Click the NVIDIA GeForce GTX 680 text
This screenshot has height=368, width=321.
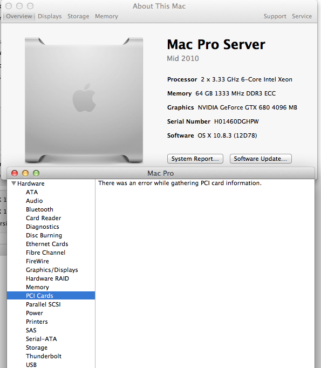point(248,107)
